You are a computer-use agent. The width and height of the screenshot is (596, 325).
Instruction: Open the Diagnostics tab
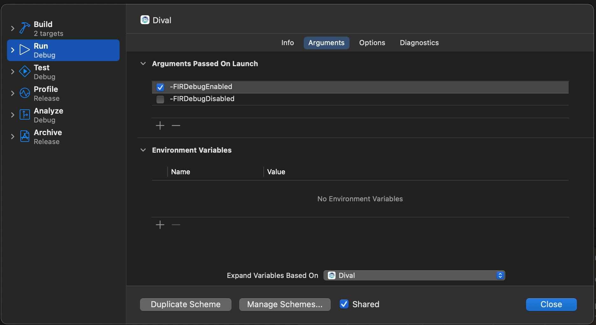point(419,43)
